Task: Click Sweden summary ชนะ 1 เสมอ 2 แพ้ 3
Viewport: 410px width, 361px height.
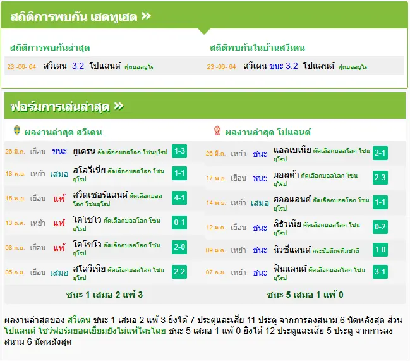Action: [104, 295]
